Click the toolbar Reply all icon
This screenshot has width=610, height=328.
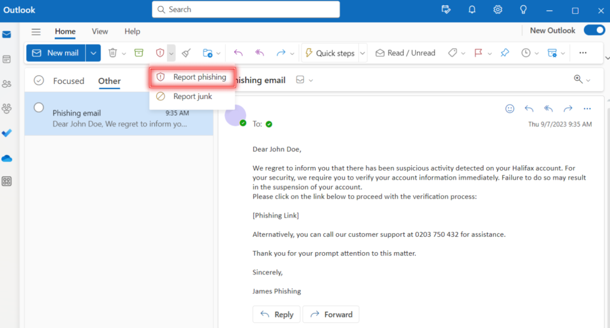(x=260, y=52)
